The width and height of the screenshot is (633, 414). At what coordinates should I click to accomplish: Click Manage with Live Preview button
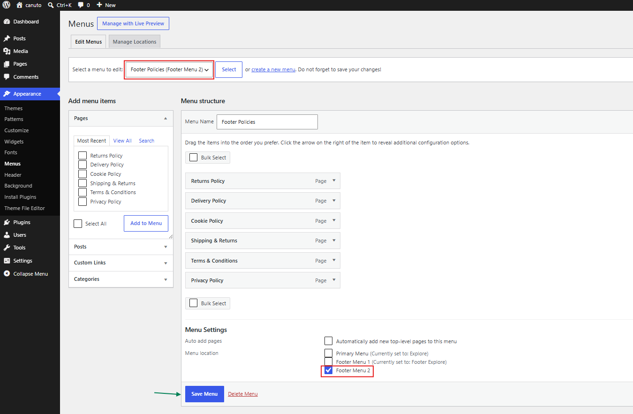133,23
